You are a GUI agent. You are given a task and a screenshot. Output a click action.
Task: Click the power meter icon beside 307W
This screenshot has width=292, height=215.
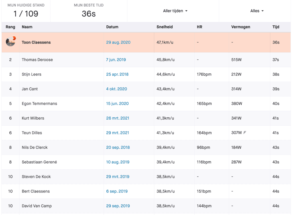coord(245,132)
